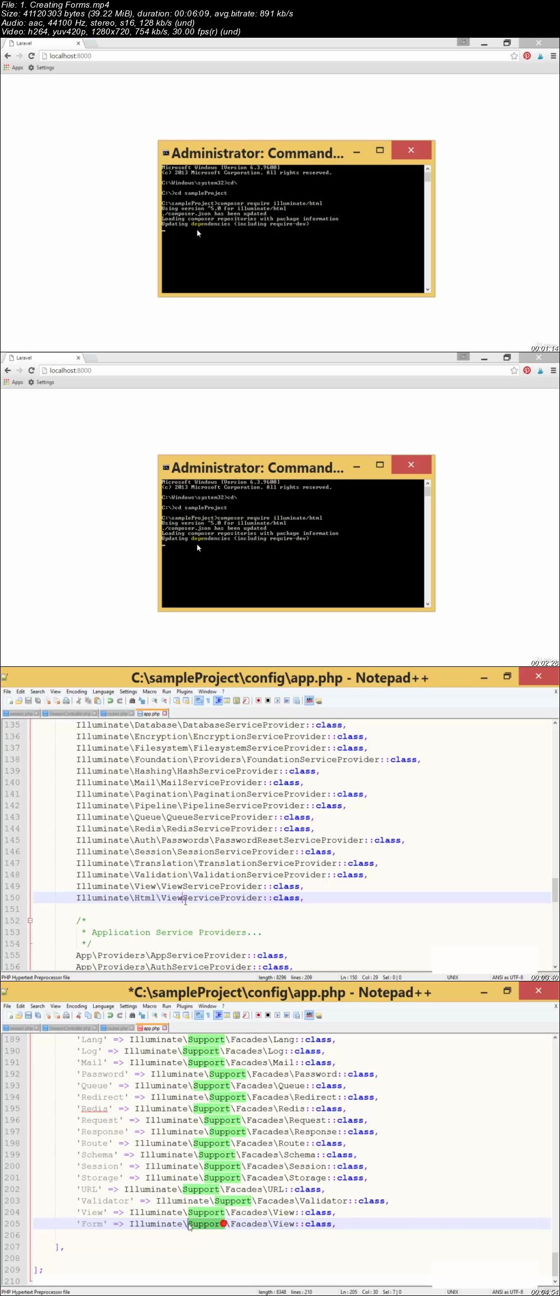Screen dimensions: 560x1296
Task: Click Pinterest extension icon in browser frame stamped 00:02:28
Action: (x=527, y=370)
